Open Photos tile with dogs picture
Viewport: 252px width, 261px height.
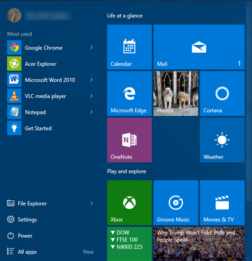(176, 94)
